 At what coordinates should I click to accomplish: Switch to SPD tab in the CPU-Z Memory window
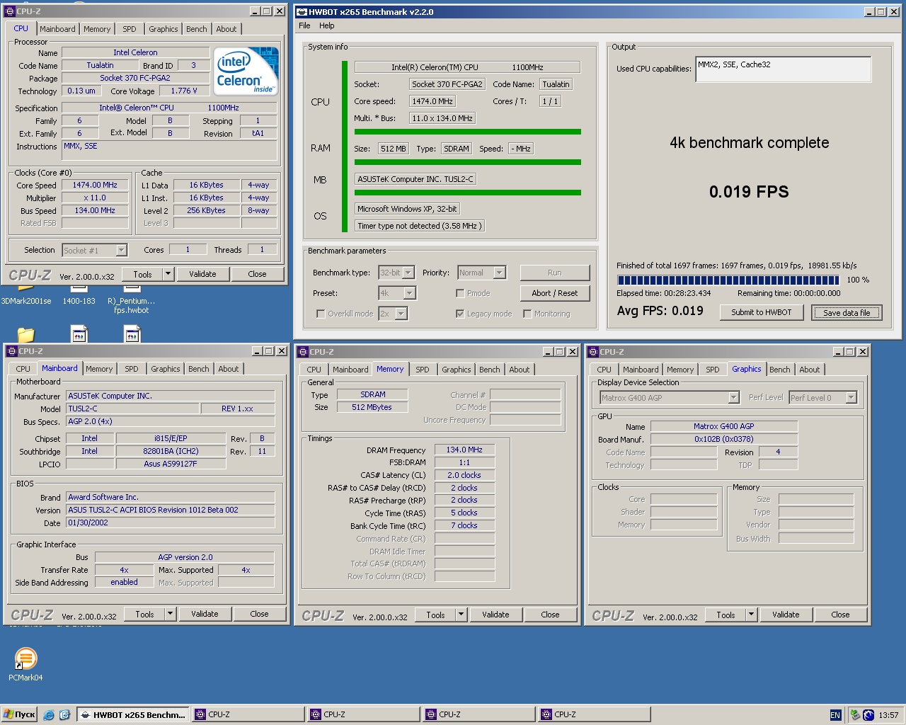423,370
